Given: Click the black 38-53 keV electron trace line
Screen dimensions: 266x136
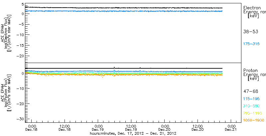Looking at the screenshot, I should (x=124, y=8).
